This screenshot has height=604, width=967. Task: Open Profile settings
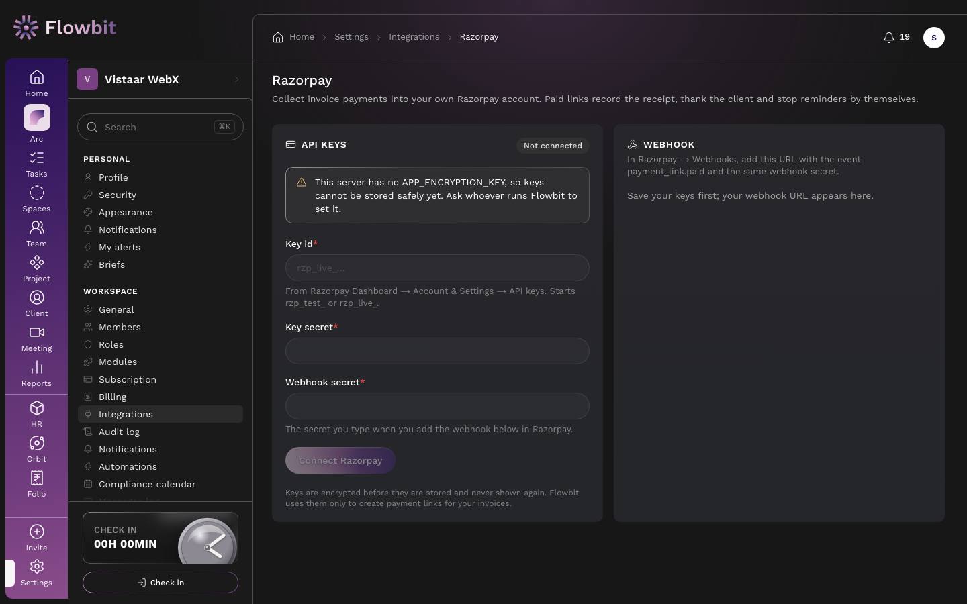pos(160,177)
